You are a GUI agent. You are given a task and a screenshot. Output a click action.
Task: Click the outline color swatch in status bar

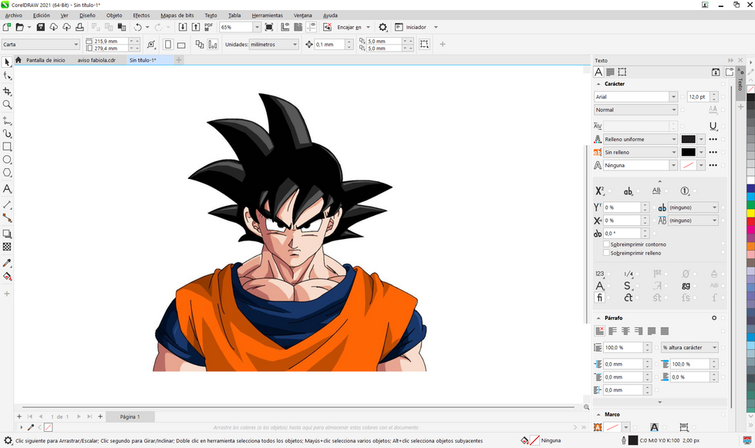point(632,440)
